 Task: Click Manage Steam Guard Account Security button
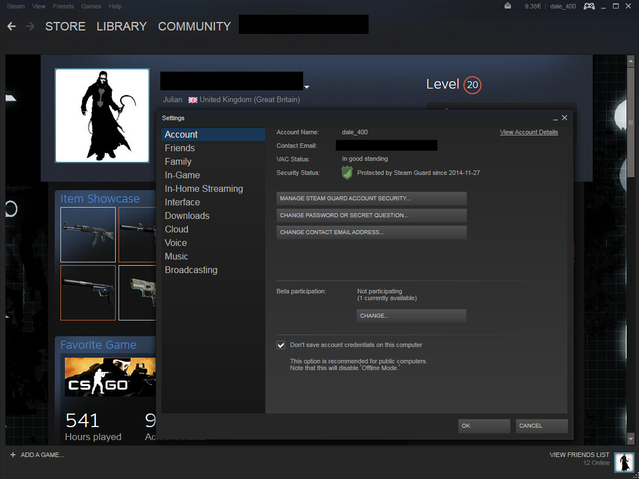371,199
